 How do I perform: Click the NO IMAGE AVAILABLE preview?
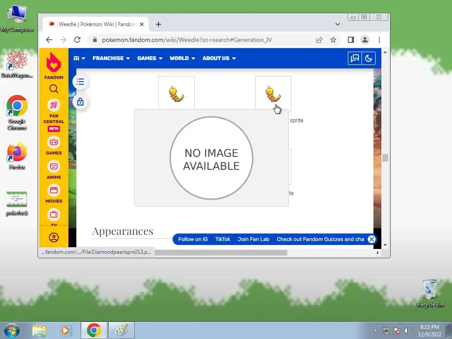[211, 158]
